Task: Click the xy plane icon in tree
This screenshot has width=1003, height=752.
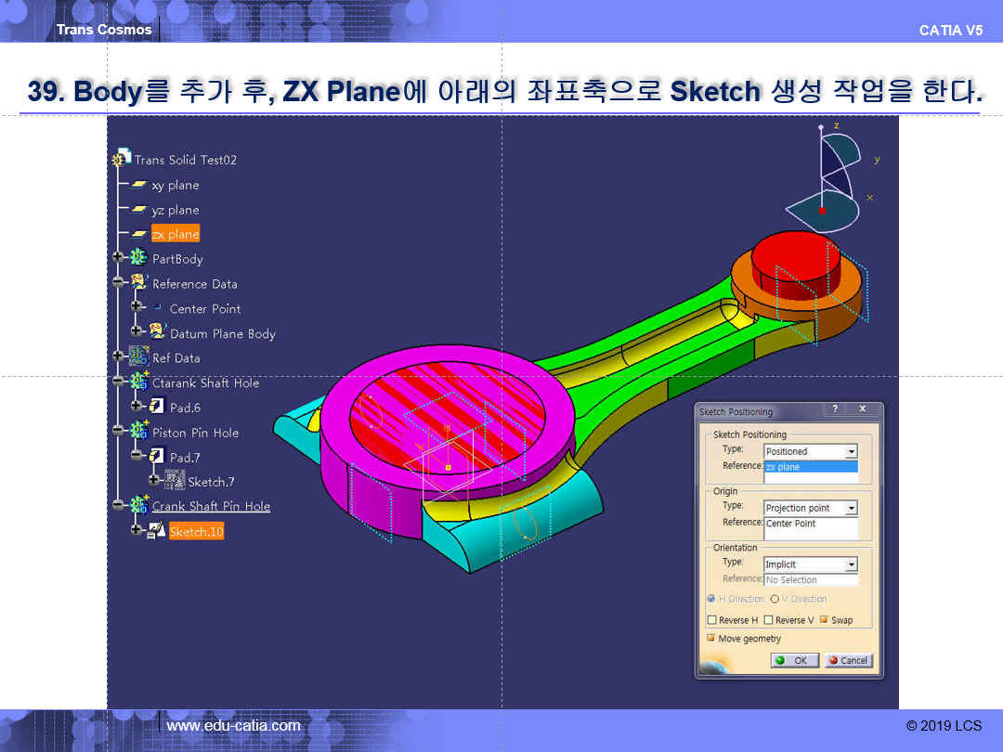Action: (x=139, y=185)
